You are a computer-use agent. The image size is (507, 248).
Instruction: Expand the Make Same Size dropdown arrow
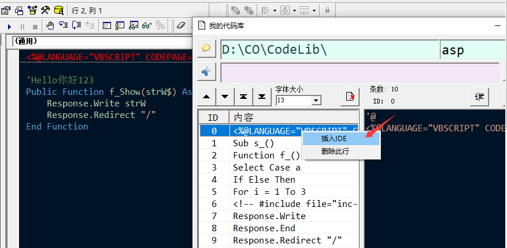(x=314, y=10)
